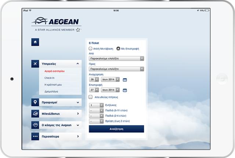This screenshot has height=158, width=235.
Task: Click the location pin icon for Προορισμοί
Action: tap(35, 102)
